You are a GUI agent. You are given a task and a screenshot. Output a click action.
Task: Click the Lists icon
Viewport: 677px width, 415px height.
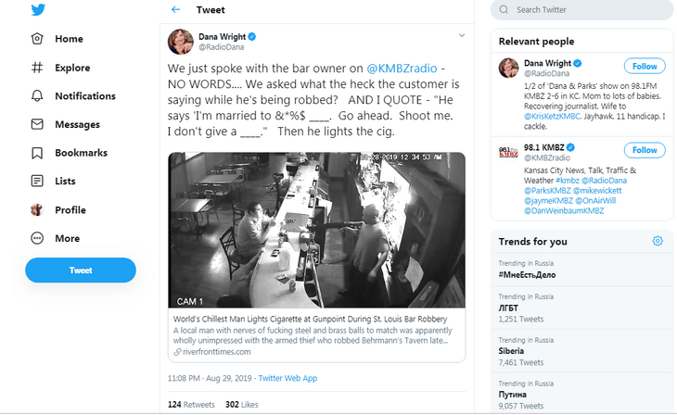pos(37,182)
